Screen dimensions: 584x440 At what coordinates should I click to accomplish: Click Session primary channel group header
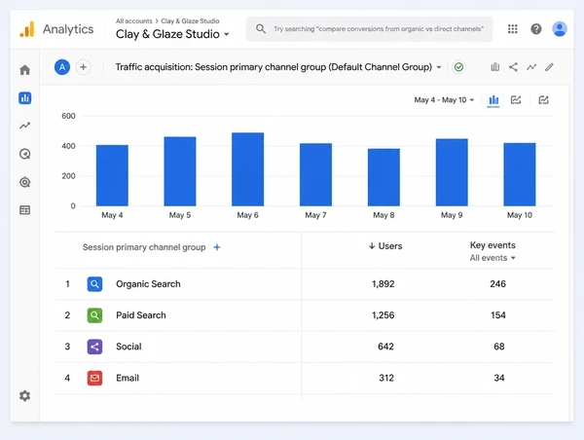pyautogui.click(x=144, y=247)
